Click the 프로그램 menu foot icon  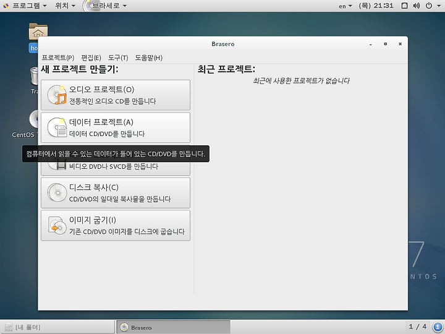[6, 6]
